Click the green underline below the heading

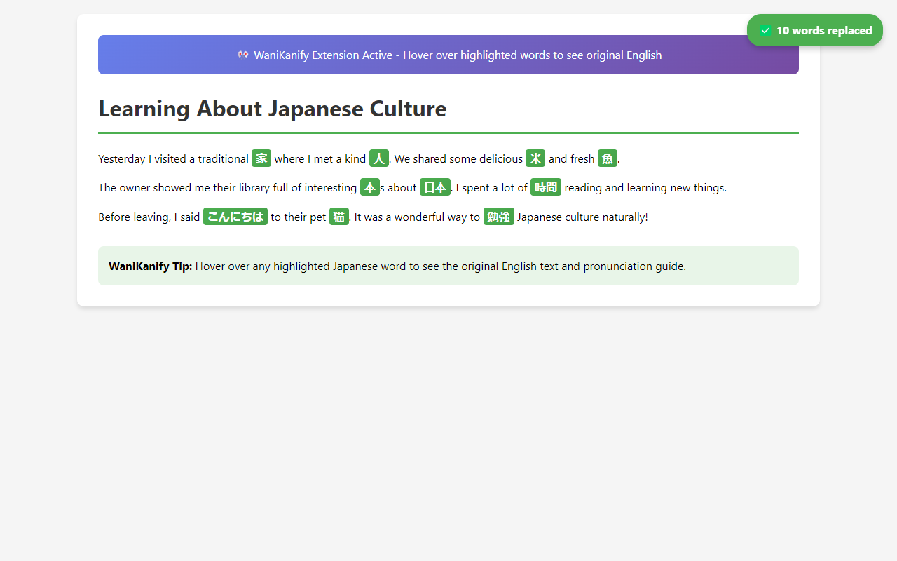448,133
